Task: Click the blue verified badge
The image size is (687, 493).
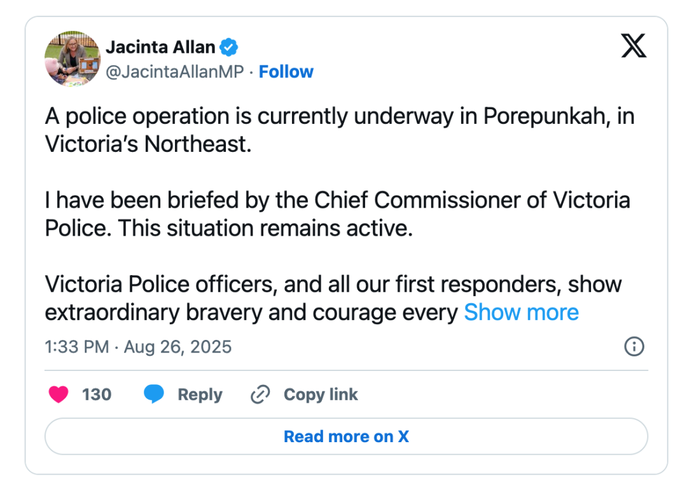Action: coord(229,47)
